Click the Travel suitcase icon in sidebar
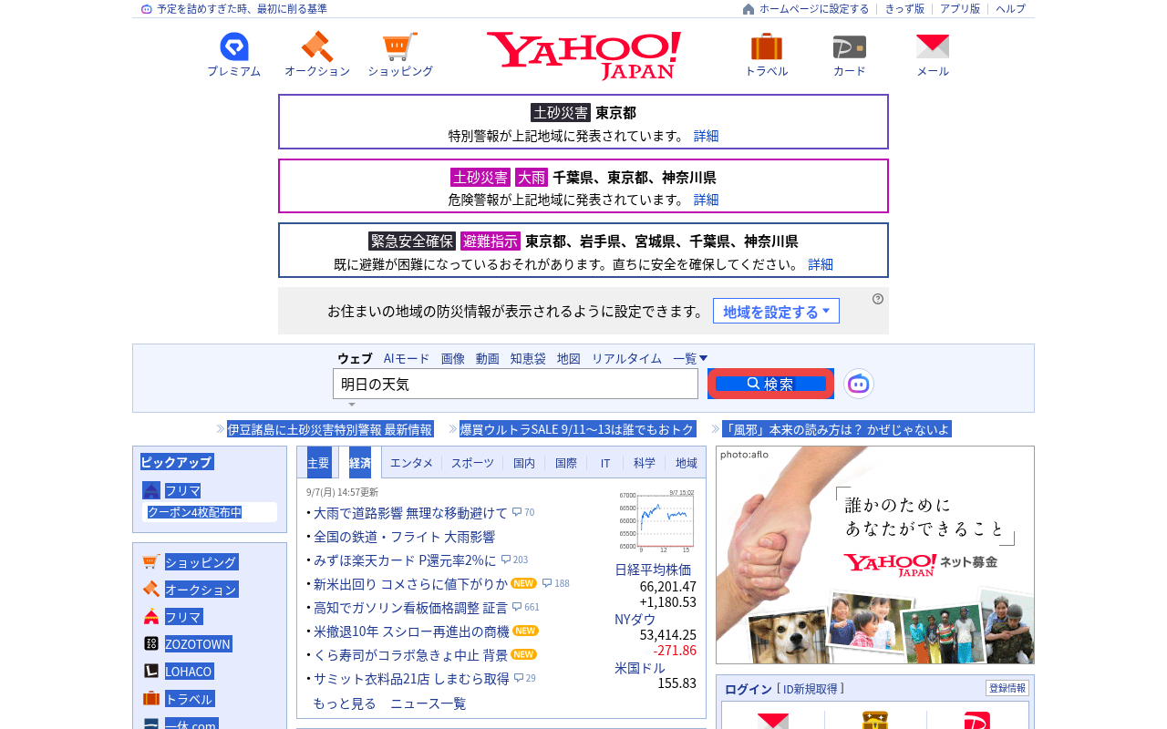 (151, 699)
